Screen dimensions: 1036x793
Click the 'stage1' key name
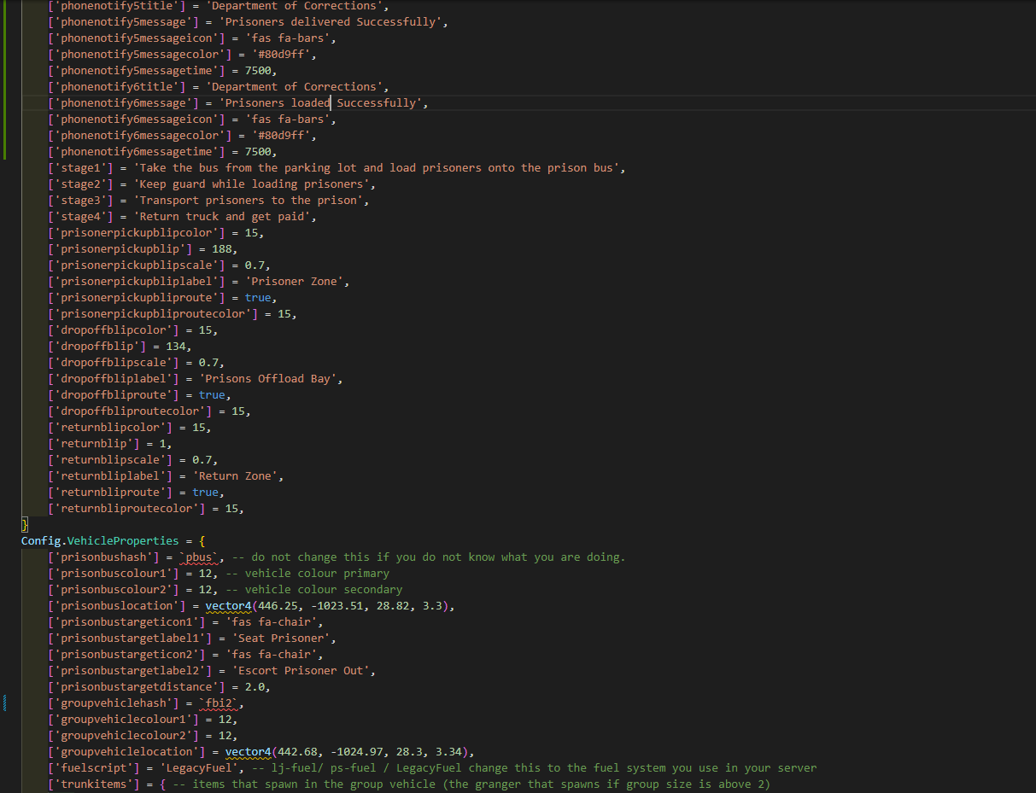coord(81,168)
